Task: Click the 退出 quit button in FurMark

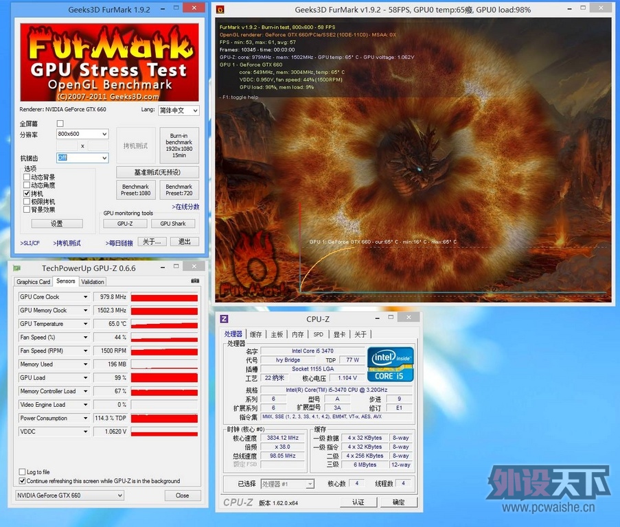Action: tap(185, 242)
